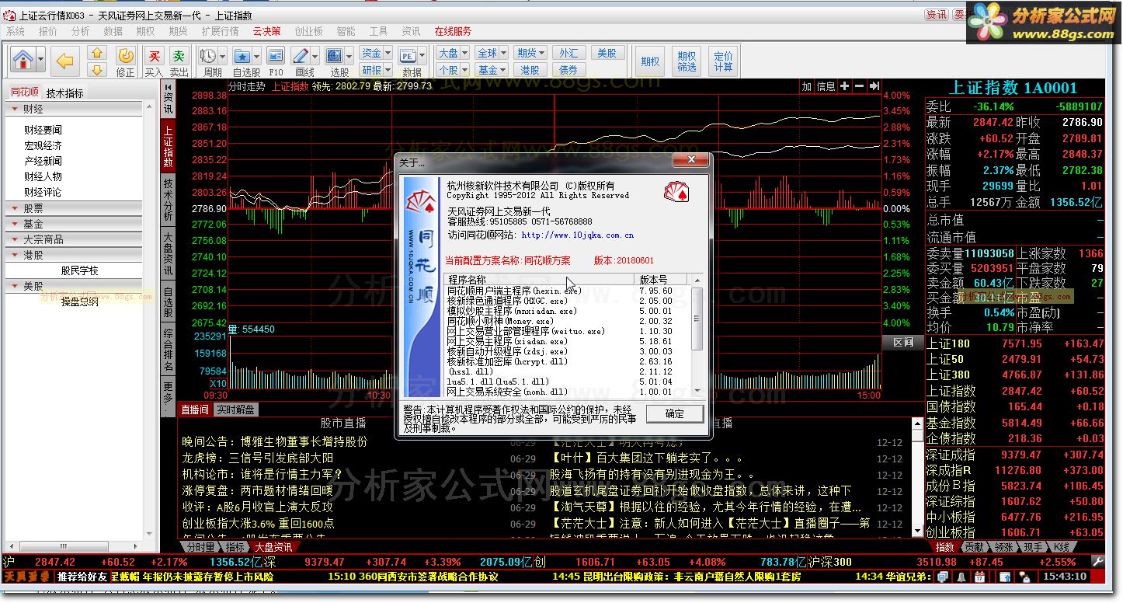The image size is (1123, 603).
Task: Click the 资讯 button in title bar
Action: 936,15
